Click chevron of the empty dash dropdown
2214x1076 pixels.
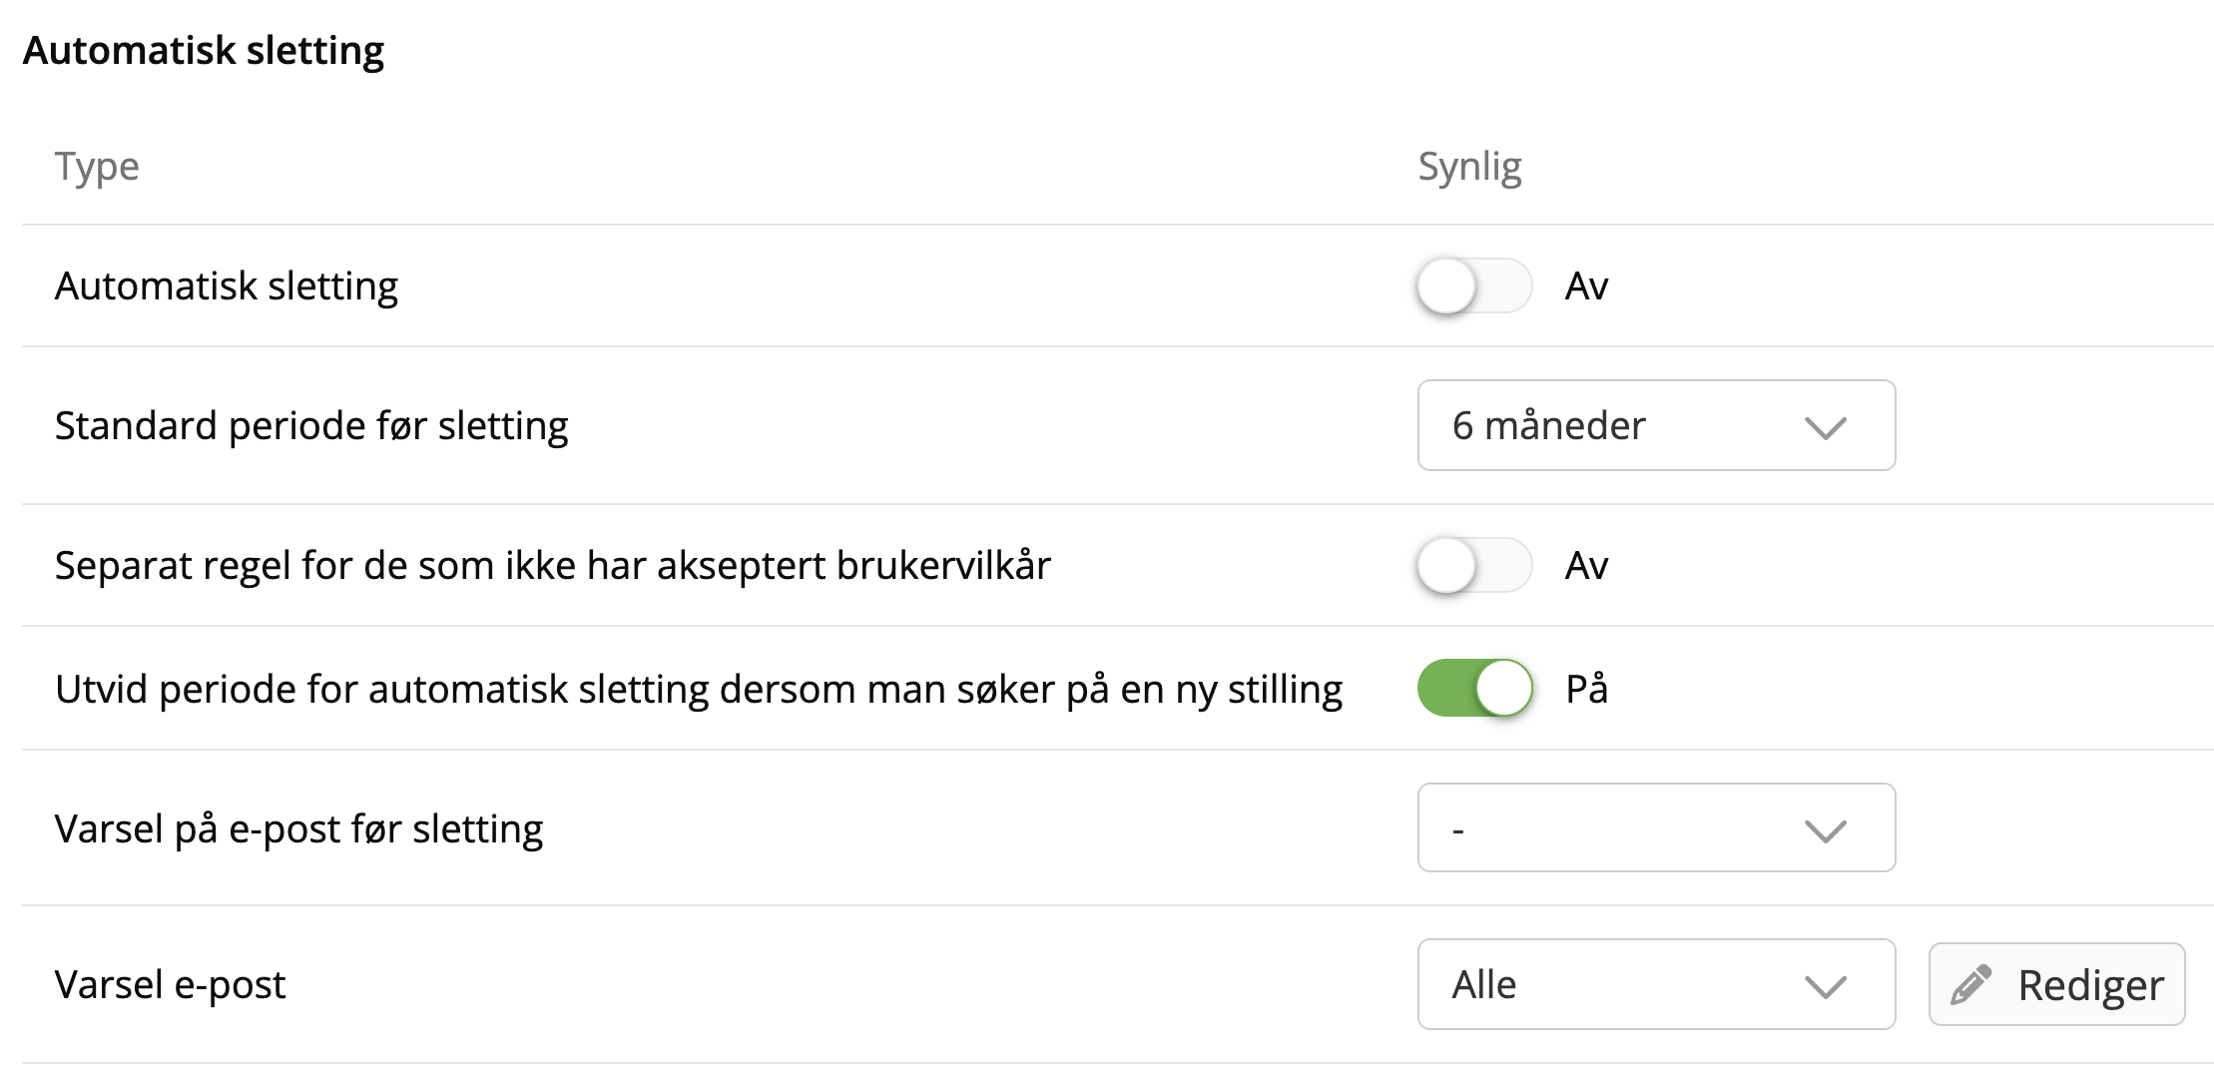click(x=1826, y=830)
